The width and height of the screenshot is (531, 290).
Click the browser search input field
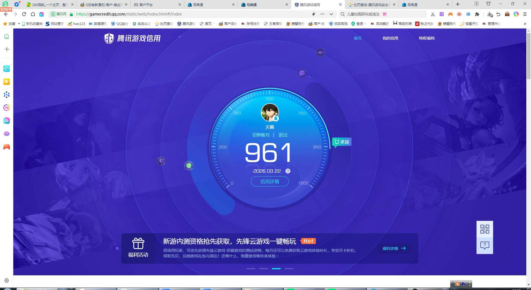coord(382,14)
